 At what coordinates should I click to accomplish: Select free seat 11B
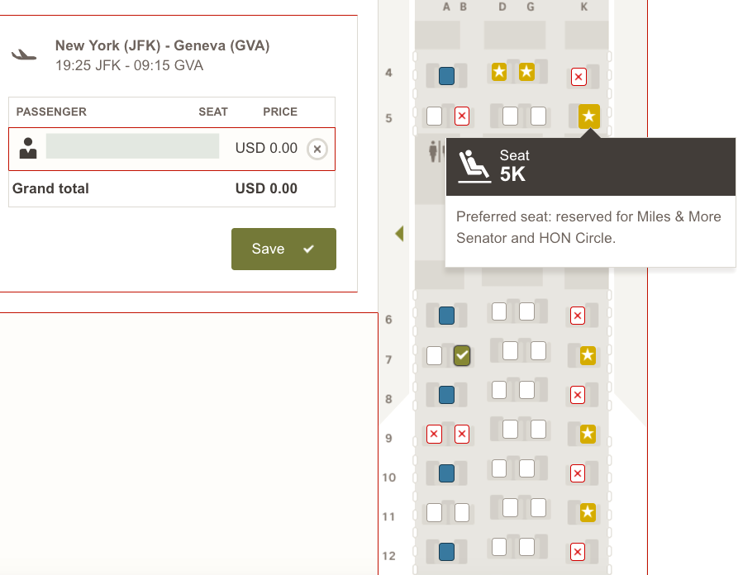pyautogui.click(x=462, y=512)
